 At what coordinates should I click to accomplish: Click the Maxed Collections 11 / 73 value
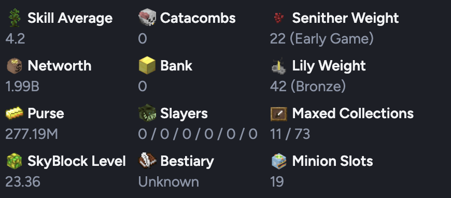click(290, 134)
